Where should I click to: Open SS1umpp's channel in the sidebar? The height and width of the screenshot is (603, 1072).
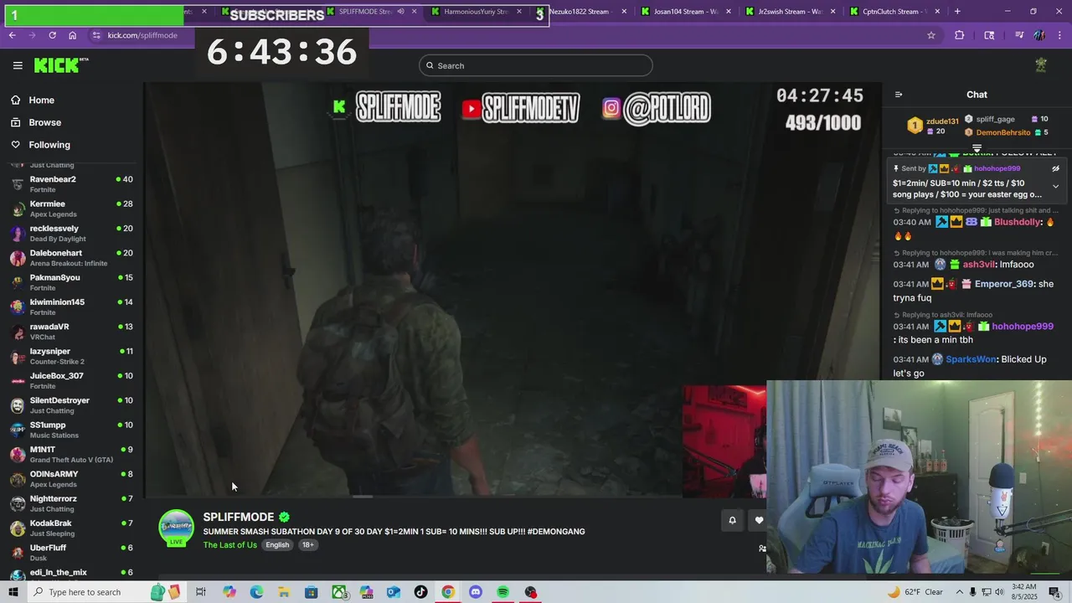coord(72,430)
